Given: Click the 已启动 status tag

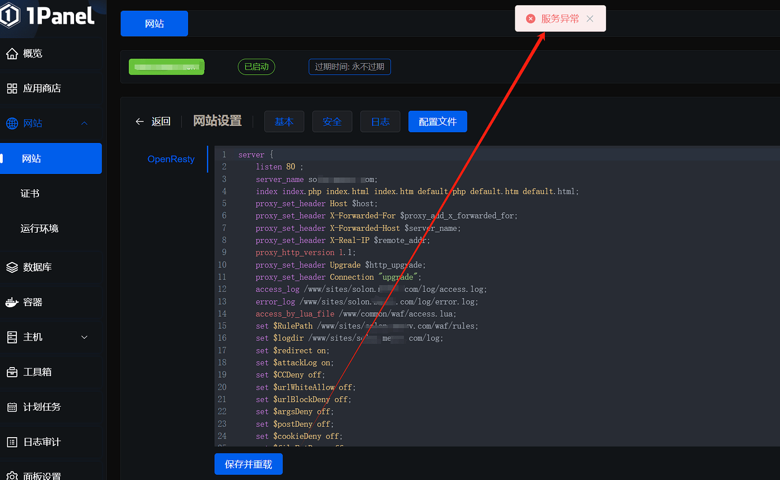Looking at the screenshot, I should 257,67.
